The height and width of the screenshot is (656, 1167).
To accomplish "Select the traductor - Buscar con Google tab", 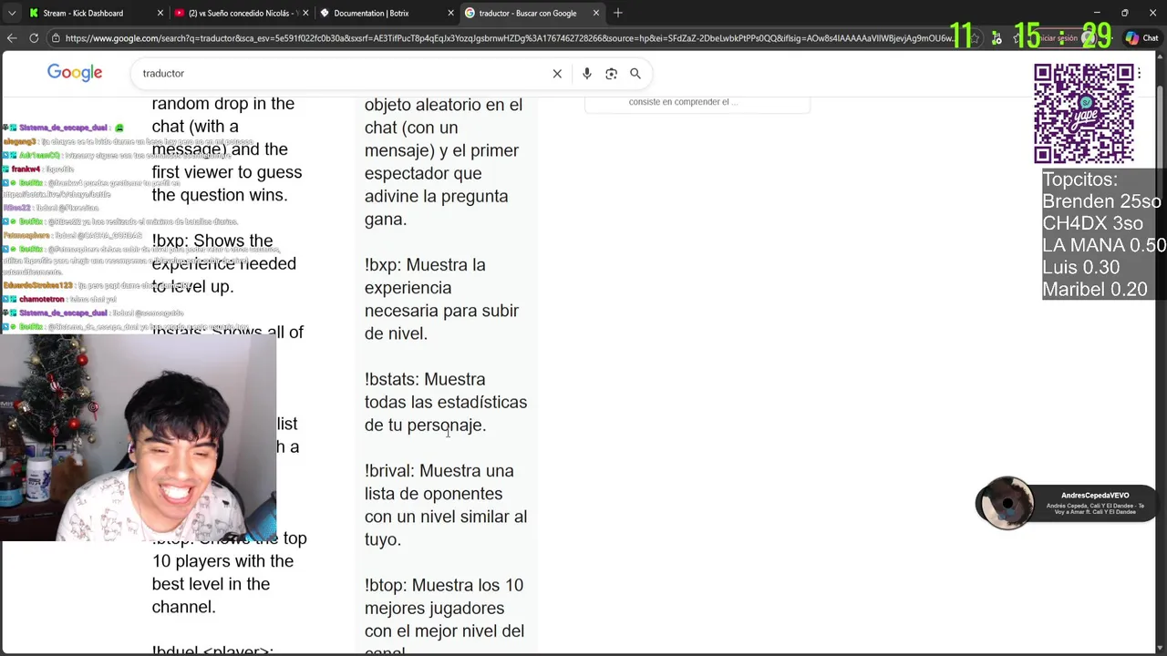I will (532, 13).
